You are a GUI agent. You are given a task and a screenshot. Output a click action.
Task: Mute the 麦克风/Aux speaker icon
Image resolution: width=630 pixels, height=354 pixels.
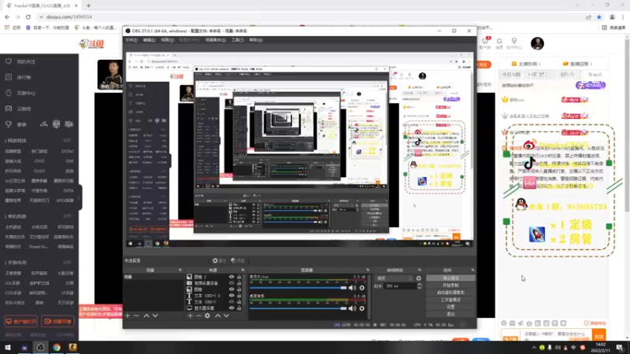(x=352, y=288)
